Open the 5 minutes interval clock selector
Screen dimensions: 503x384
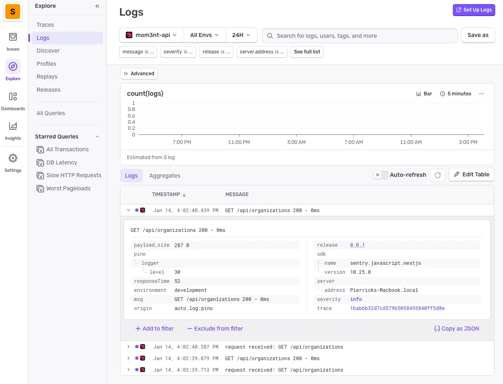point(455,93)
